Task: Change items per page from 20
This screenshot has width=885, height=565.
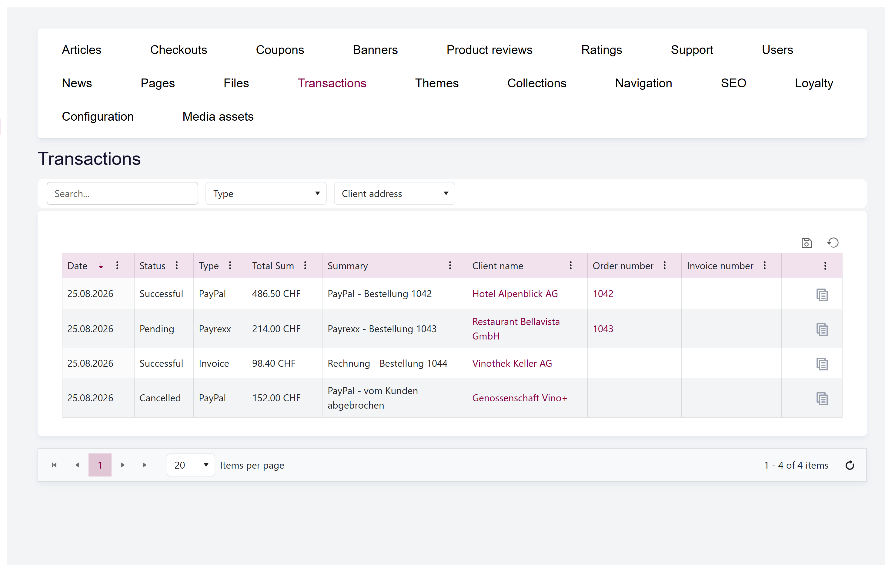Action: (191, 465)
